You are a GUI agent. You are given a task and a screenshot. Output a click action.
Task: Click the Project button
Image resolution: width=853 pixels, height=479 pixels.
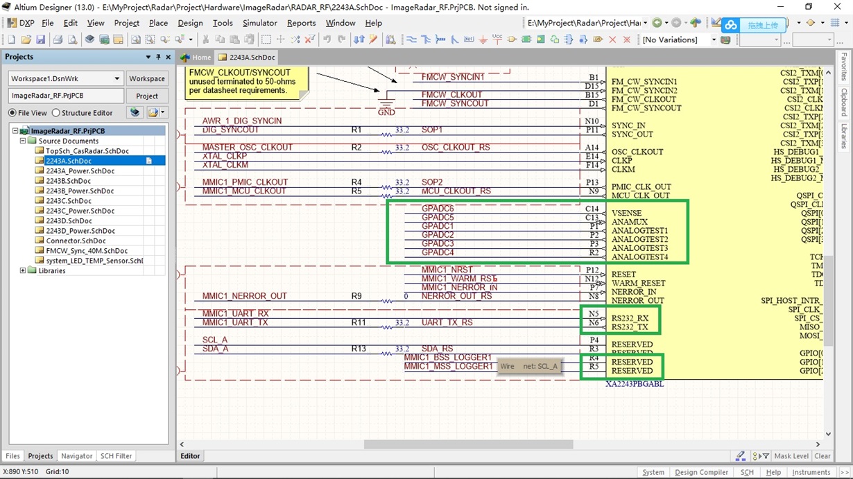point(147,96)
